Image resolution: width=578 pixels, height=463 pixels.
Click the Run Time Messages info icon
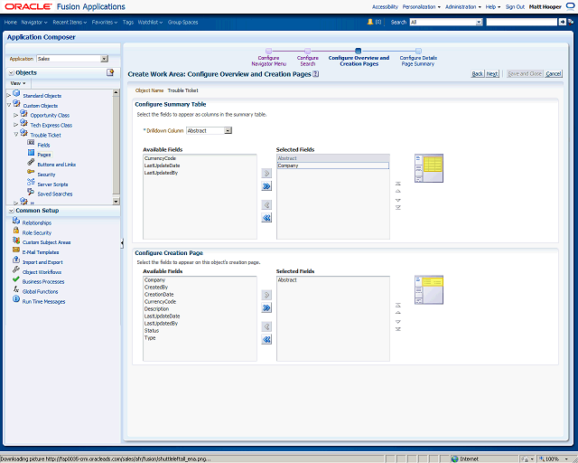coord(16,299)
